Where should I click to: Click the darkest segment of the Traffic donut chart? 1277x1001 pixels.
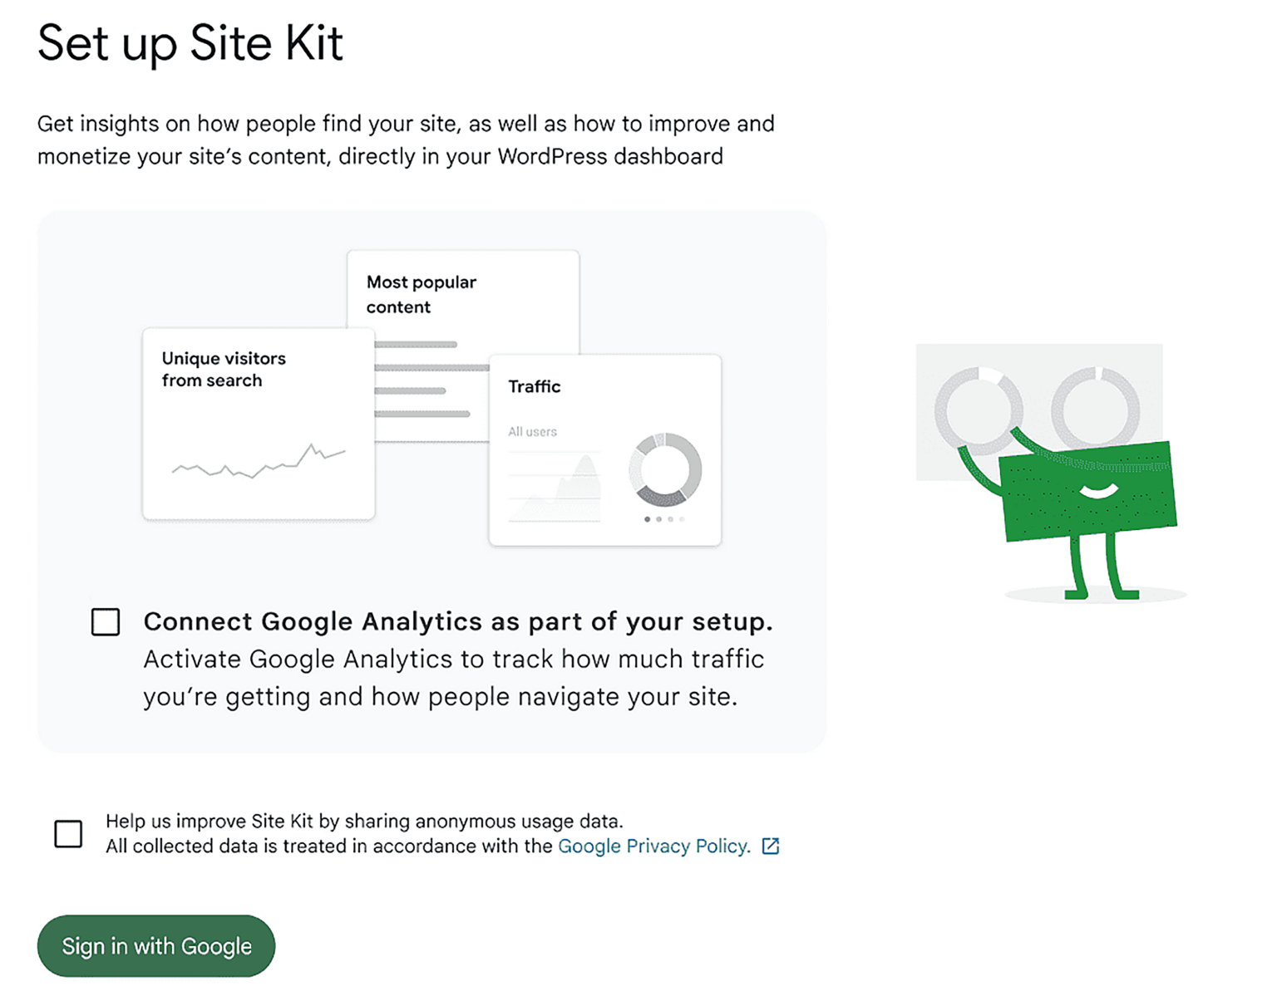pyautogui.click(x=663, y=498)
